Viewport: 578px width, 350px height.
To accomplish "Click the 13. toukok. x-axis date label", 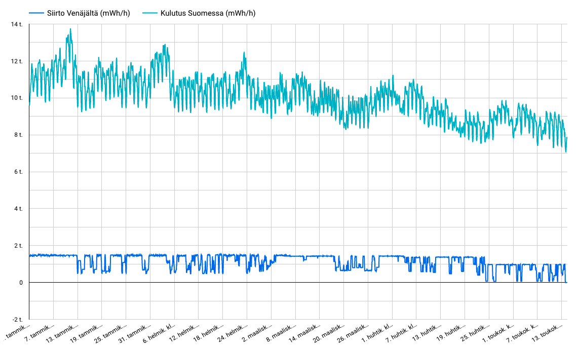I will [547, 333].
